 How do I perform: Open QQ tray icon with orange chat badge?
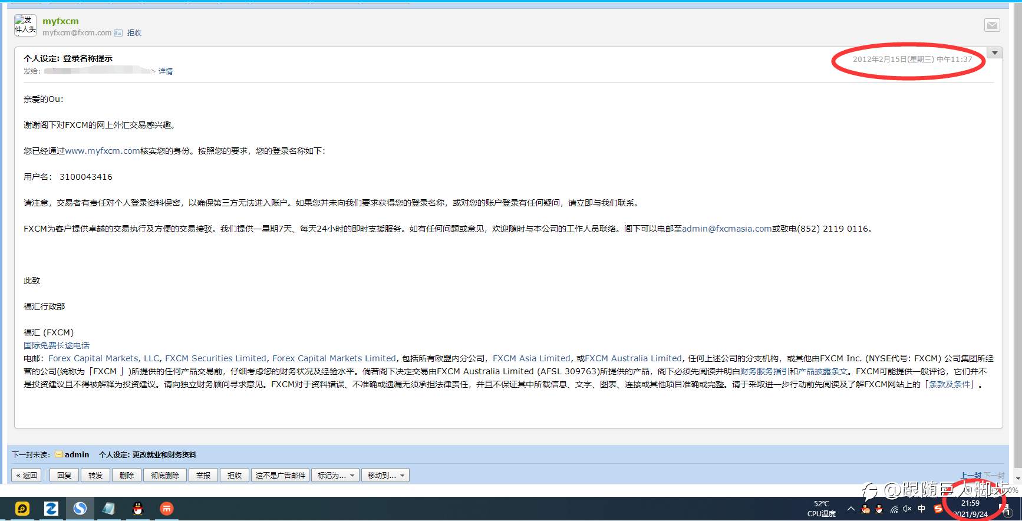point(865,509)
